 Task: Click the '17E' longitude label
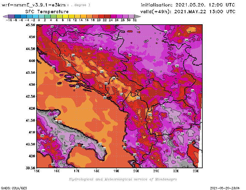pyautogui.click(x=77, y=171)
